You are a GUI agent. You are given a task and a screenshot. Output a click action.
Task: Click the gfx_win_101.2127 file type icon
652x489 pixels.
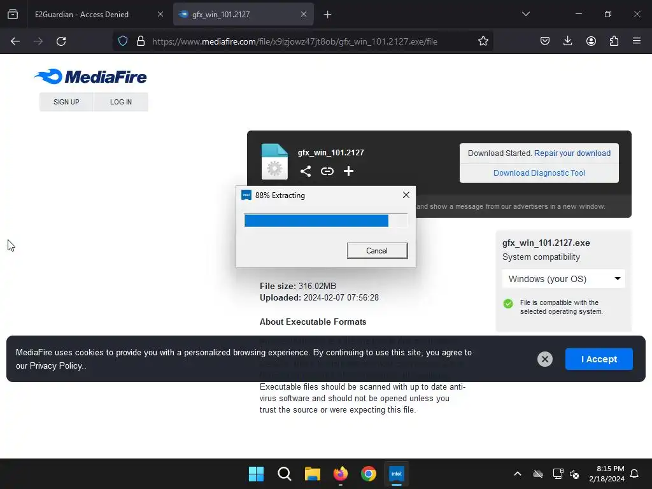tap(274, 161)
